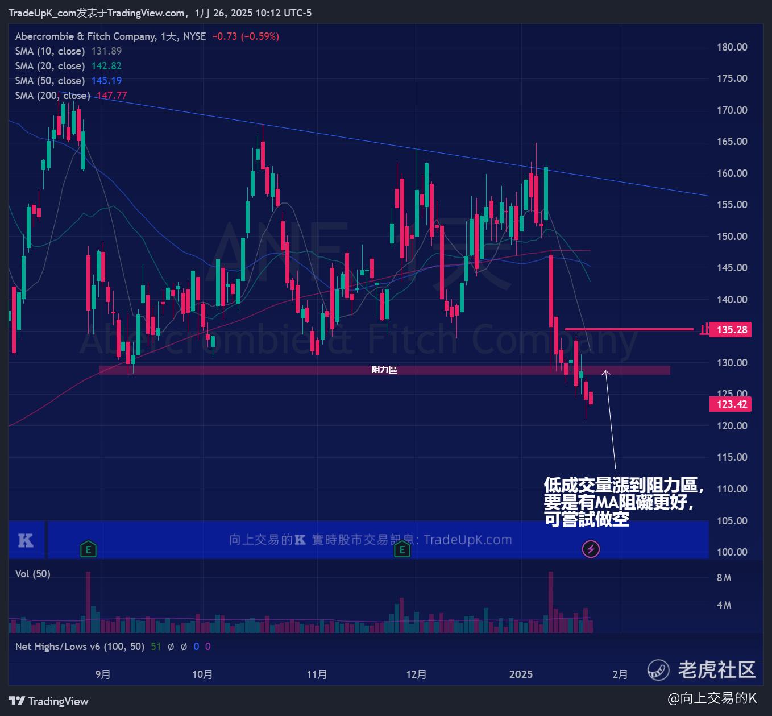Click the 140.00 price axis label
772x716 pixels.
pos(732,300)
